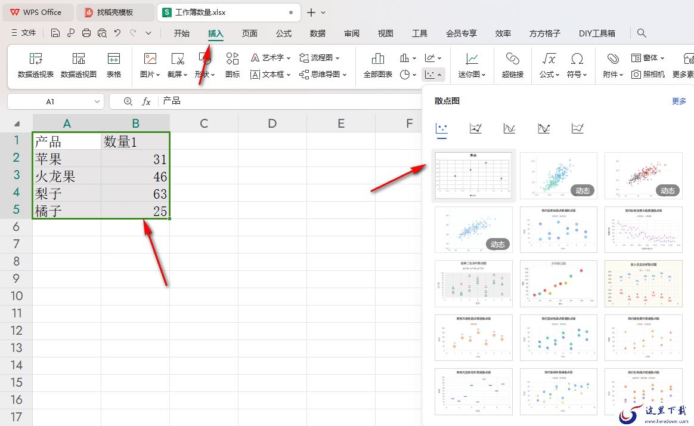Image resolution: width=694 pixels, height=426 pixels.
Task: Switch to the 视图 ribbon tab
Action: click(386, 33)
